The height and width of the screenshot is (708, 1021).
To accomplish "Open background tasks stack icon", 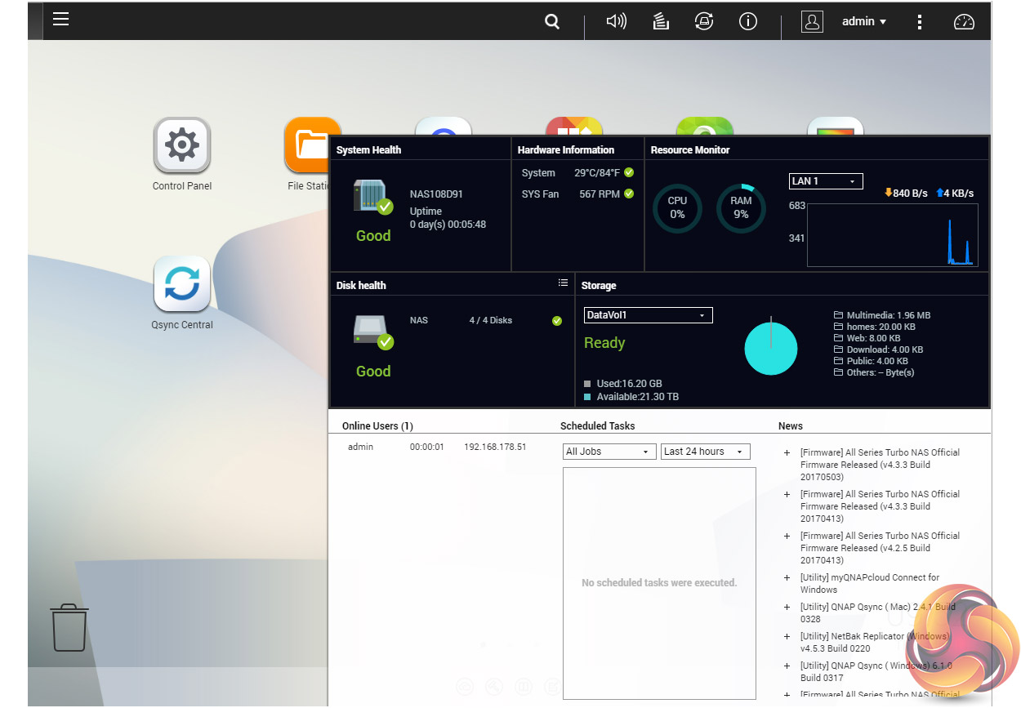I will pyautogui.click(x=661, y=22).
